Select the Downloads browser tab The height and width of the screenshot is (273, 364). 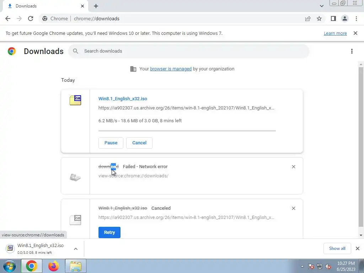click(x=45, y=6)
